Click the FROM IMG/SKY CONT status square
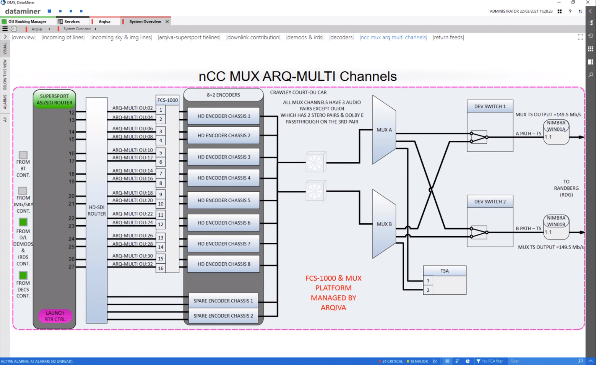This screenshot has height=365, width=596. (23, 191)
